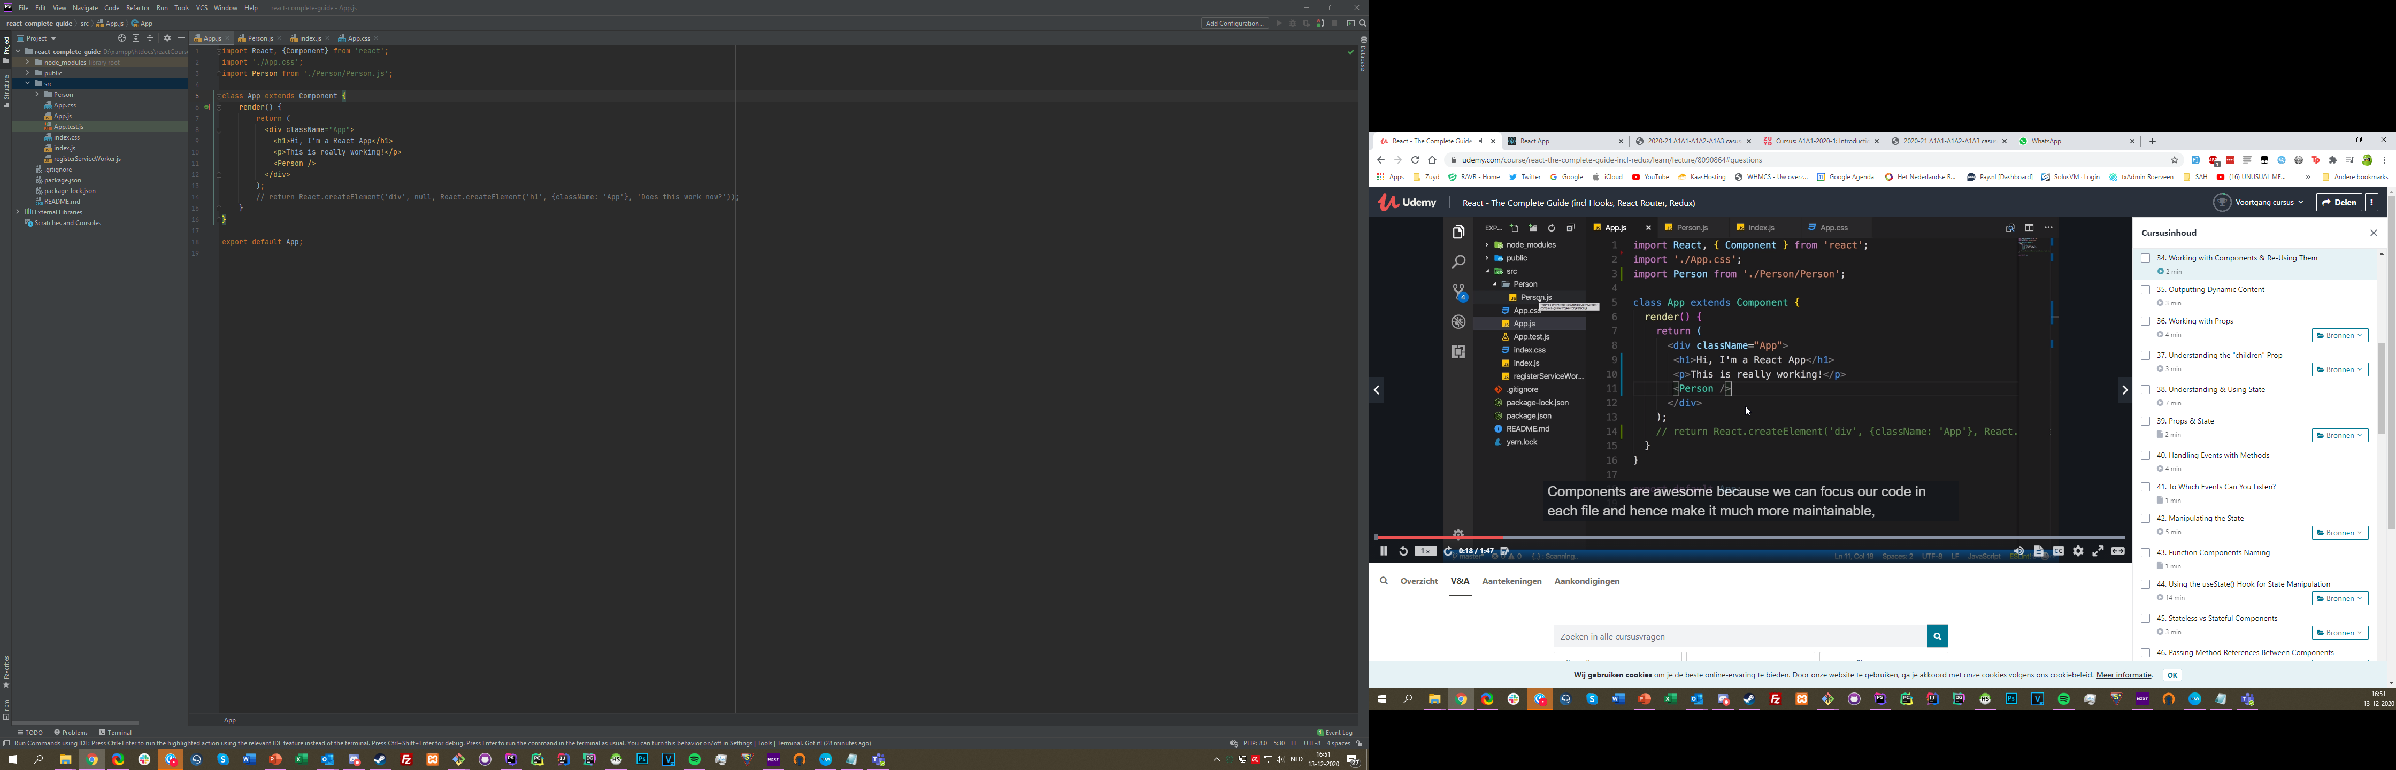2396x770 pixels.
Task: Open Project panel settings gear
Action: (167, 38)
